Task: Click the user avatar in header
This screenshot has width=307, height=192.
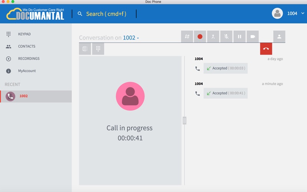Action: point(277,13)
